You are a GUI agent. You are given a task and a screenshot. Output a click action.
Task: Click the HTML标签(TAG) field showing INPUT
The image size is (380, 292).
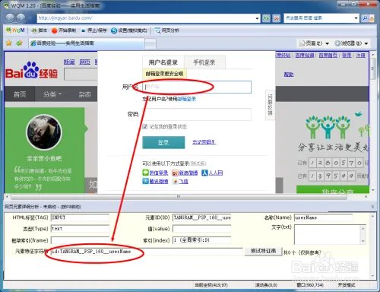click(80, 217)
